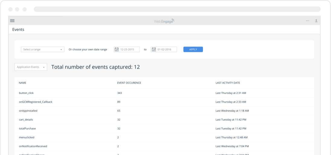Click Last Thursday at 2:31 AM

231,93
